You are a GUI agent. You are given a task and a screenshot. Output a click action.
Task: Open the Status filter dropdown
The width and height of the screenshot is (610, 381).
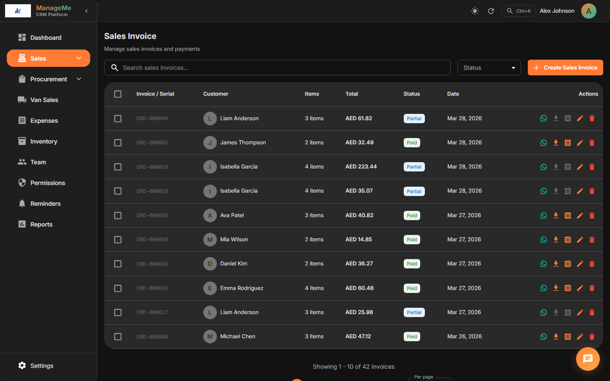(489, 68)
